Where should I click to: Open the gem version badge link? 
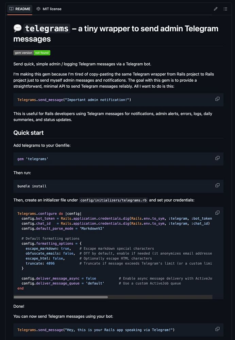pyautogui.click(x=32, y=53)
